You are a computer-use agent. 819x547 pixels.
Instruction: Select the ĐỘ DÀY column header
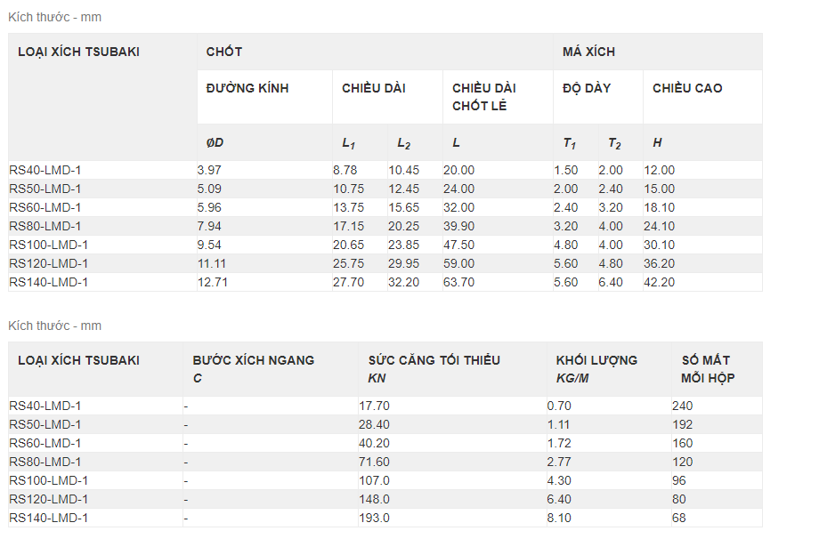point(587,89)
